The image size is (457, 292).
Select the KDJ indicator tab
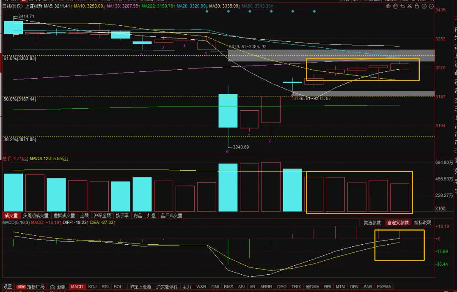coord(92,287)
